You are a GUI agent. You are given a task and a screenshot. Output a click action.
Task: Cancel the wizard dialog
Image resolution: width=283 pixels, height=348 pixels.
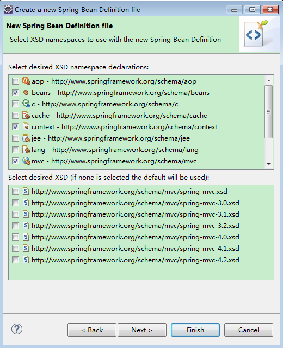pyautogui.click(x=249, y=330)
